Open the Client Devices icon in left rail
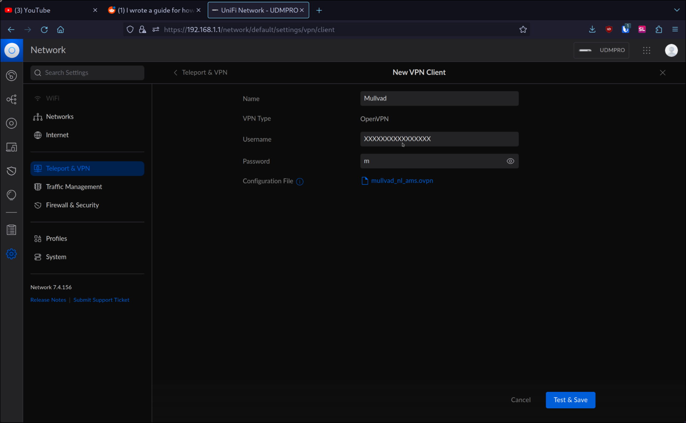686x423 pixels. [x=11, y=147]
